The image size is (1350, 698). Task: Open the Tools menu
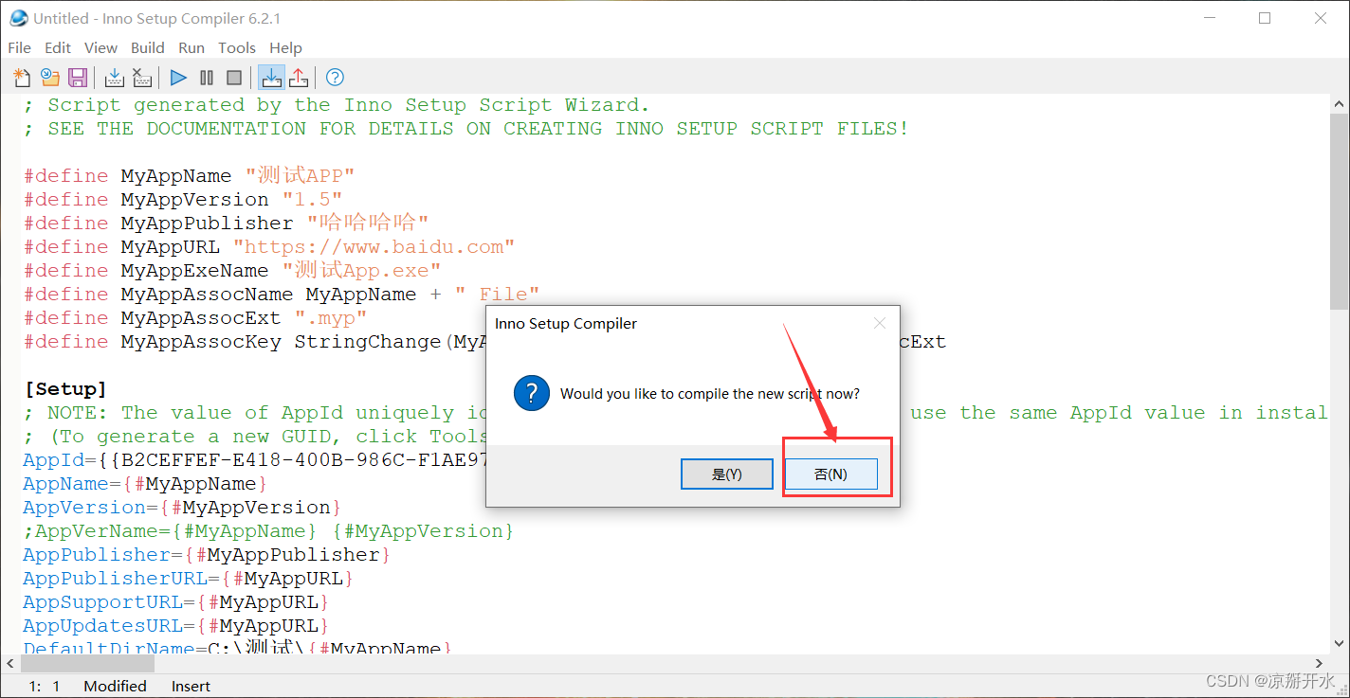237,47
